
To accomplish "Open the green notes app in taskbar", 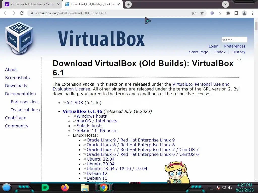I will 45,187.
